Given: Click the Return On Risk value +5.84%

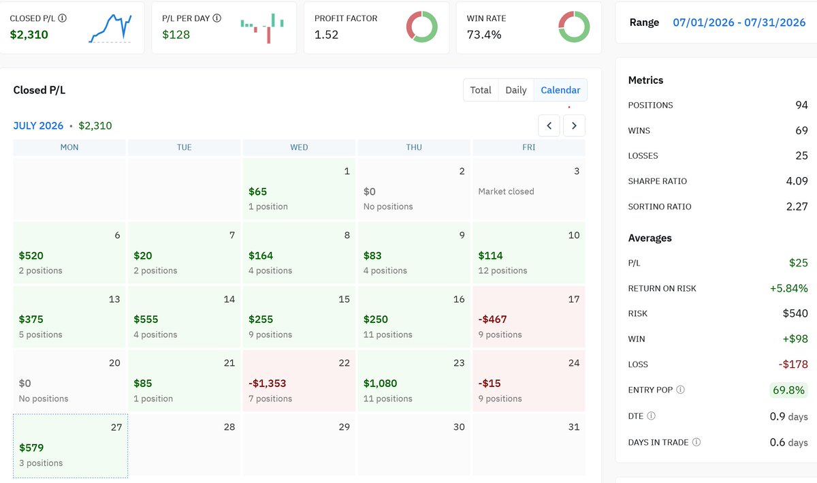Looking at the screenshot, I should (789, 288).
